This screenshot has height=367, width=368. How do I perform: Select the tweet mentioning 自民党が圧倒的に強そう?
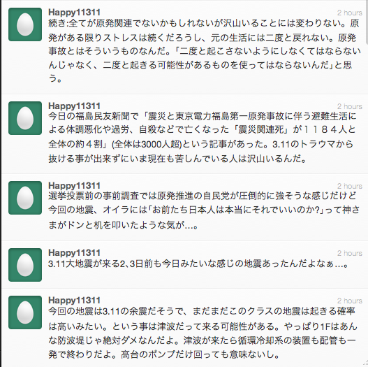[x=204, y=210]
